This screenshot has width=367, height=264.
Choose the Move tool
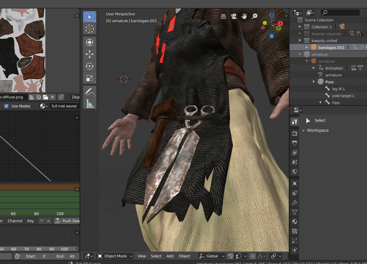tap(90, 54)
